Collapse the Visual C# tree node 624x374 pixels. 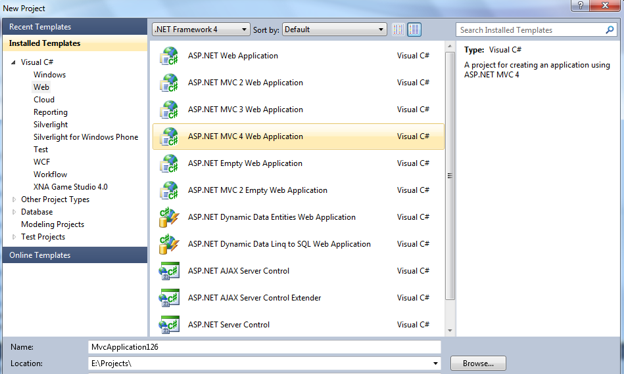point(14,62)
